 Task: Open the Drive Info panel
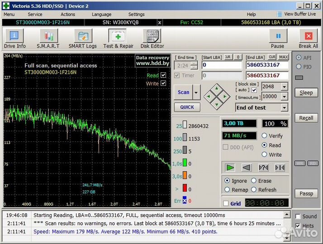tap(15, 39)
